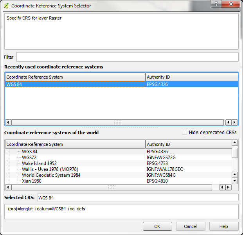Image resolution: width=243 pixels, height=235 pixels.
Task: Sort world list by Coordinate Reference System header
Action: (x=75, y=144)
